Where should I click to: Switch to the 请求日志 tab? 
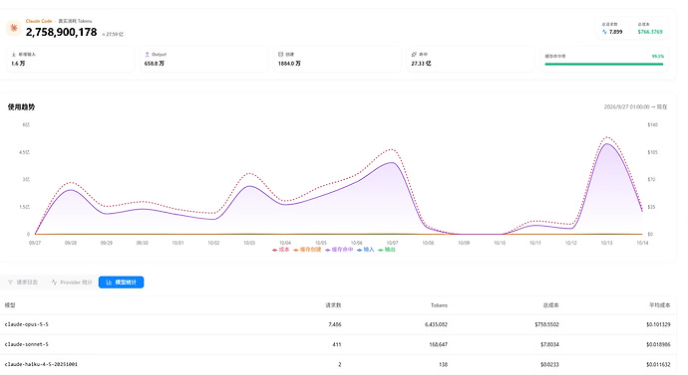coord(23,282)
